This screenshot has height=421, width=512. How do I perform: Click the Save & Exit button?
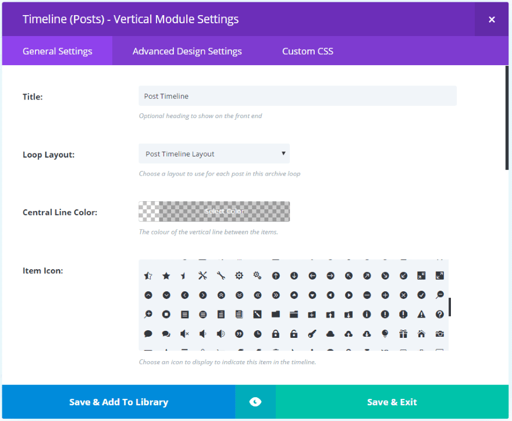[392, 402]
